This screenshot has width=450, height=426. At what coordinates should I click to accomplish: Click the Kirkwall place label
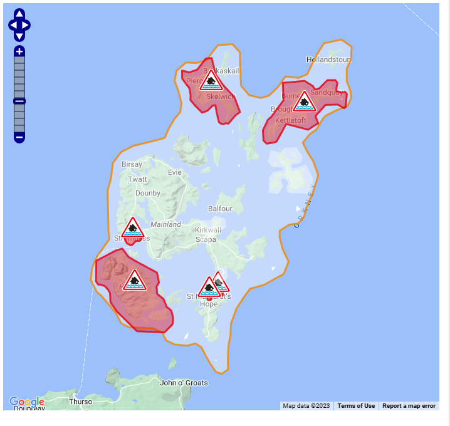(x=208, y=230)
